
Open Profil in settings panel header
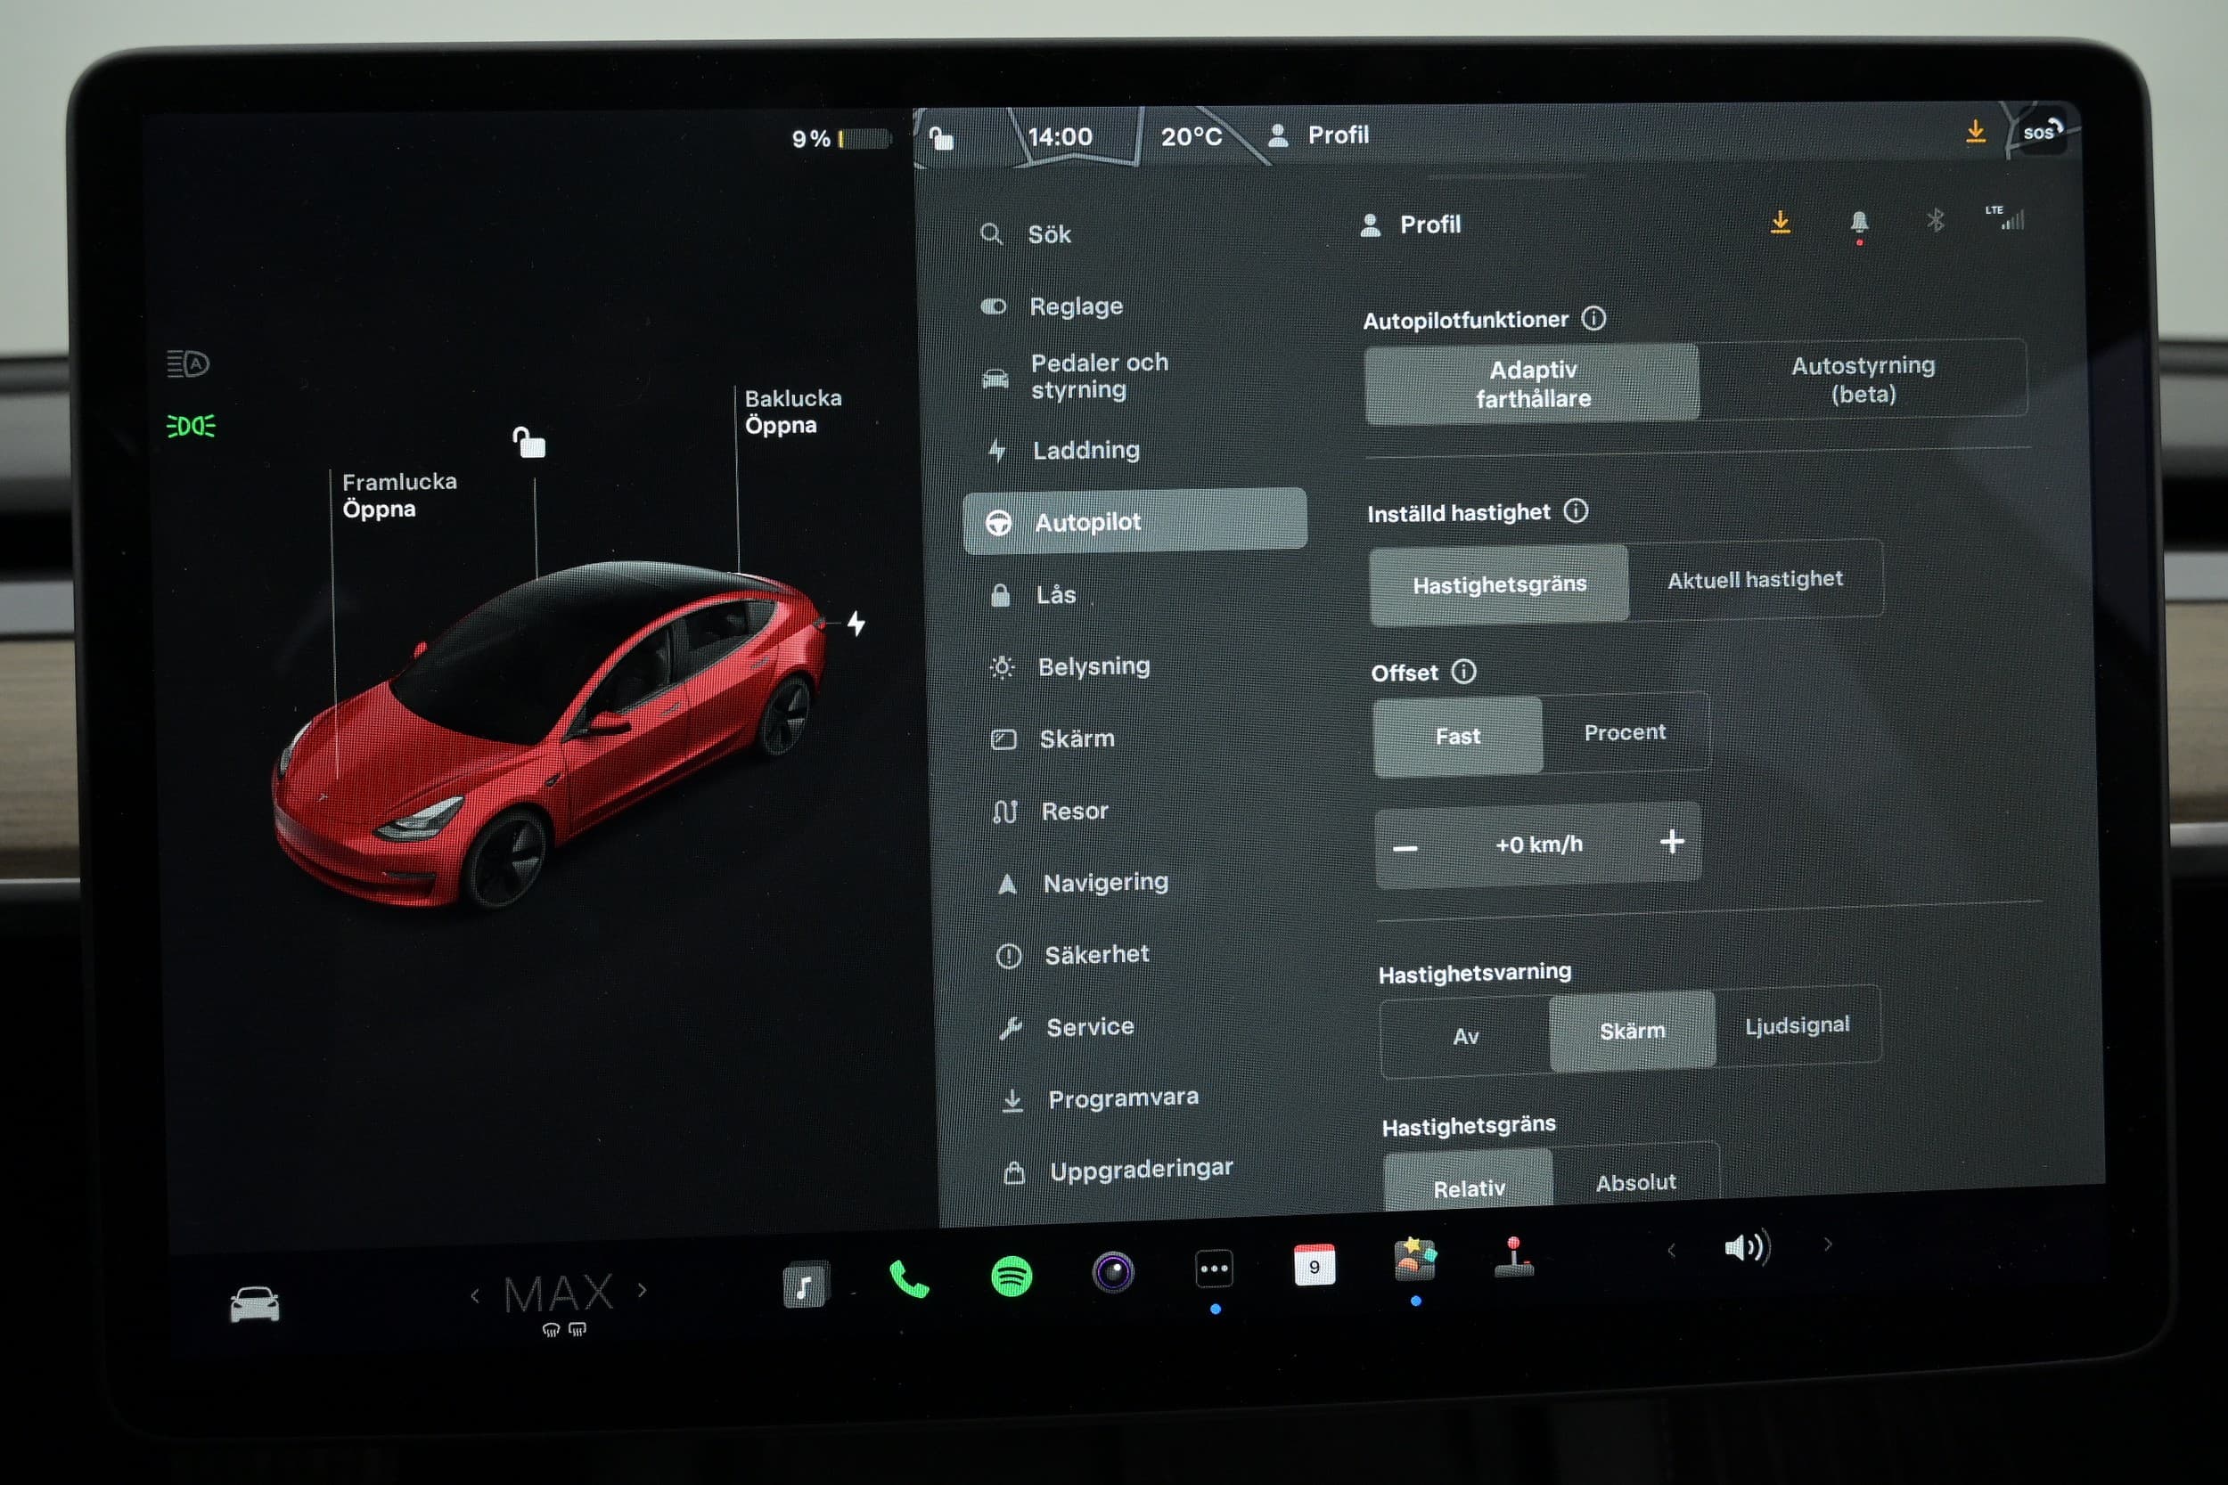point(1411,224)
